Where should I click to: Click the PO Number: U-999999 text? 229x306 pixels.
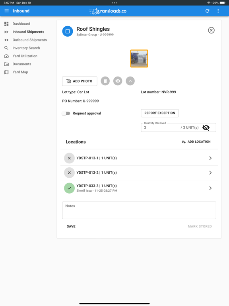tap(80, 101)
